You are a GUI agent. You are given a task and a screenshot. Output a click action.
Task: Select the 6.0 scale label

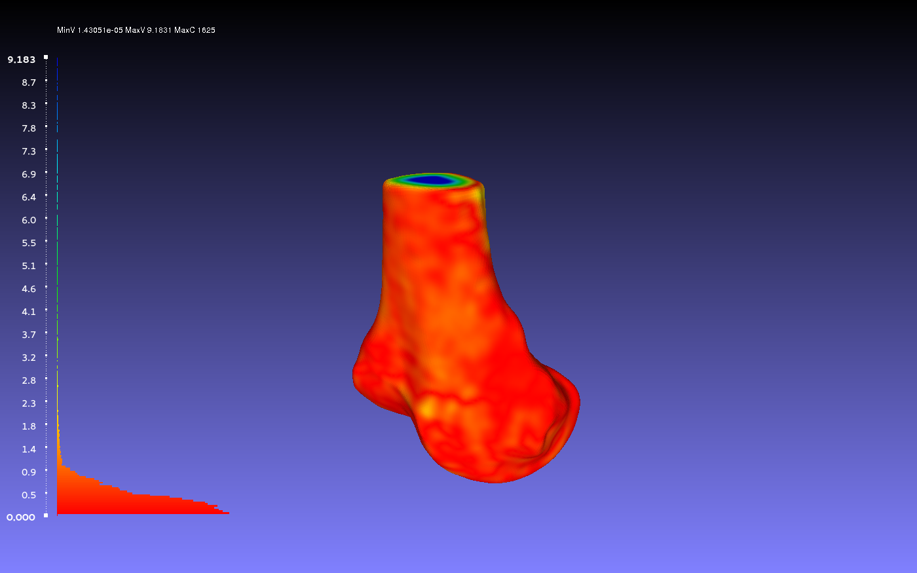[x=29, y=220]
